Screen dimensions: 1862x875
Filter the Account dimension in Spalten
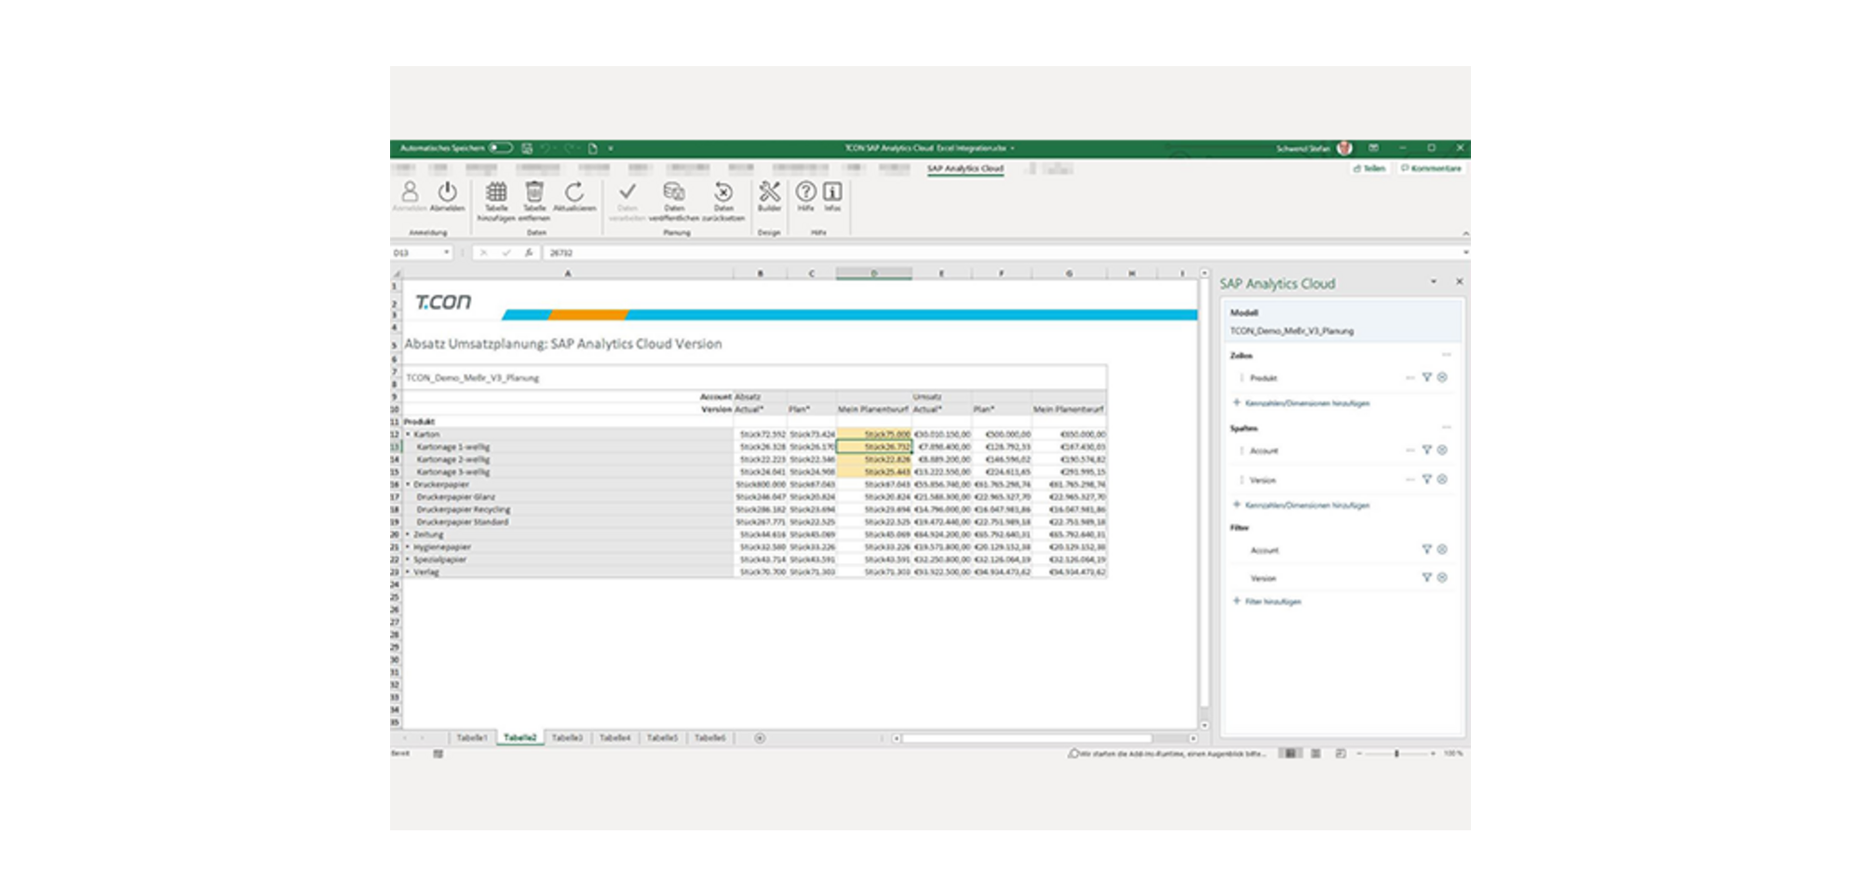pos(1426,451)
